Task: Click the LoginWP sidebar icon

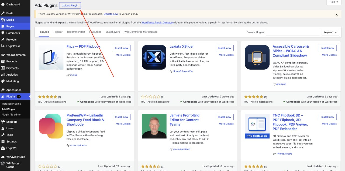Action: pos(3,148)
